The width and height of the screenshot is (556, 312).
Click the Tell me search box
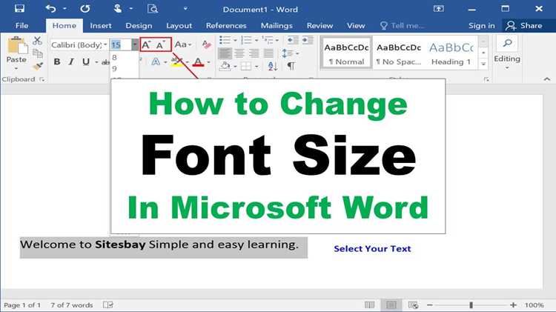[402, 25]
